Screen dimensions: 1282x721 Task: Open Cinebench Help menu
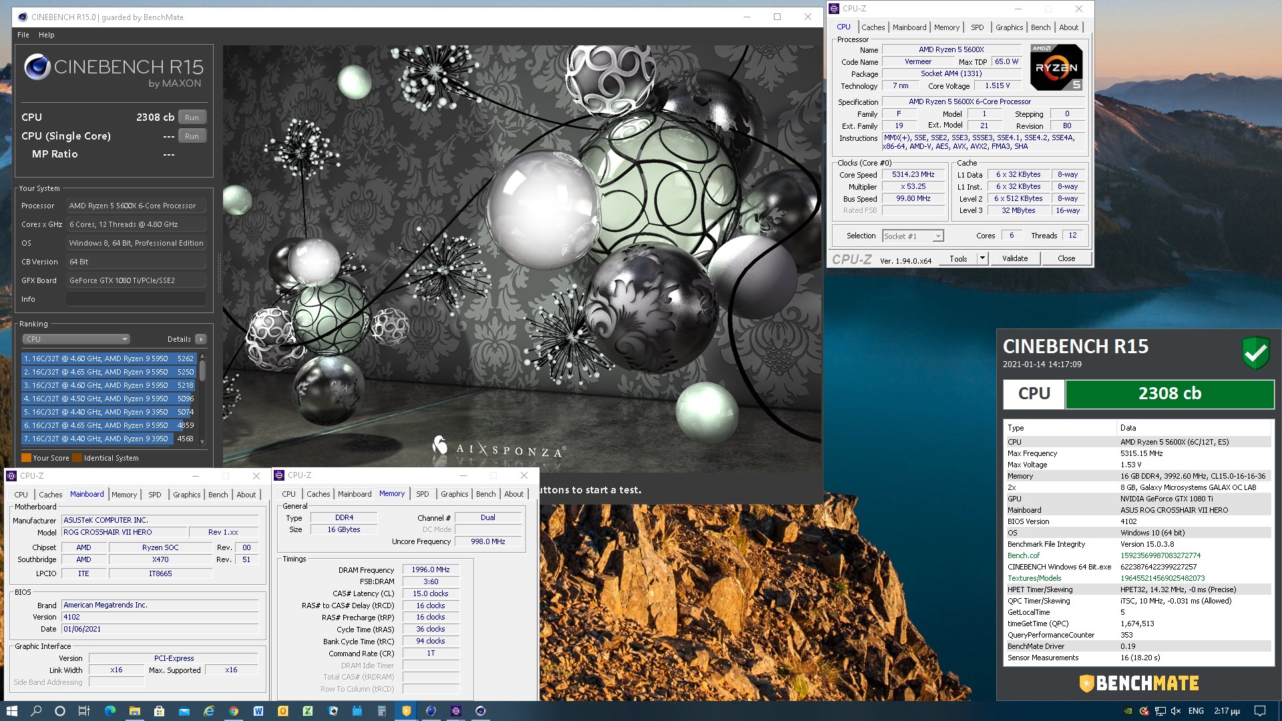46,35
